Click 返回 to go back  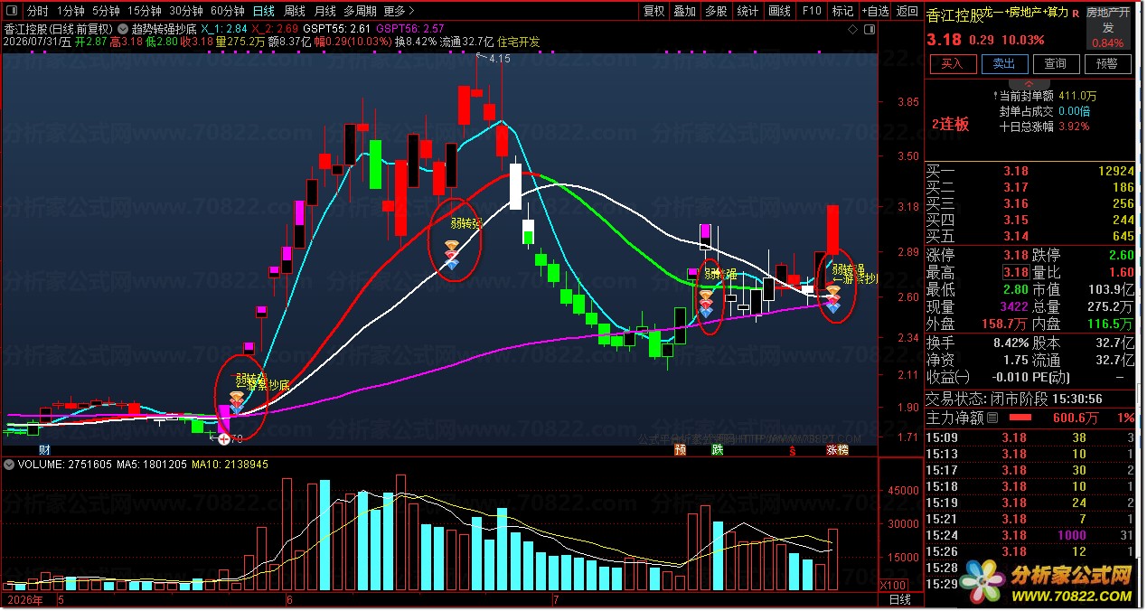click(x=907, y=12)
